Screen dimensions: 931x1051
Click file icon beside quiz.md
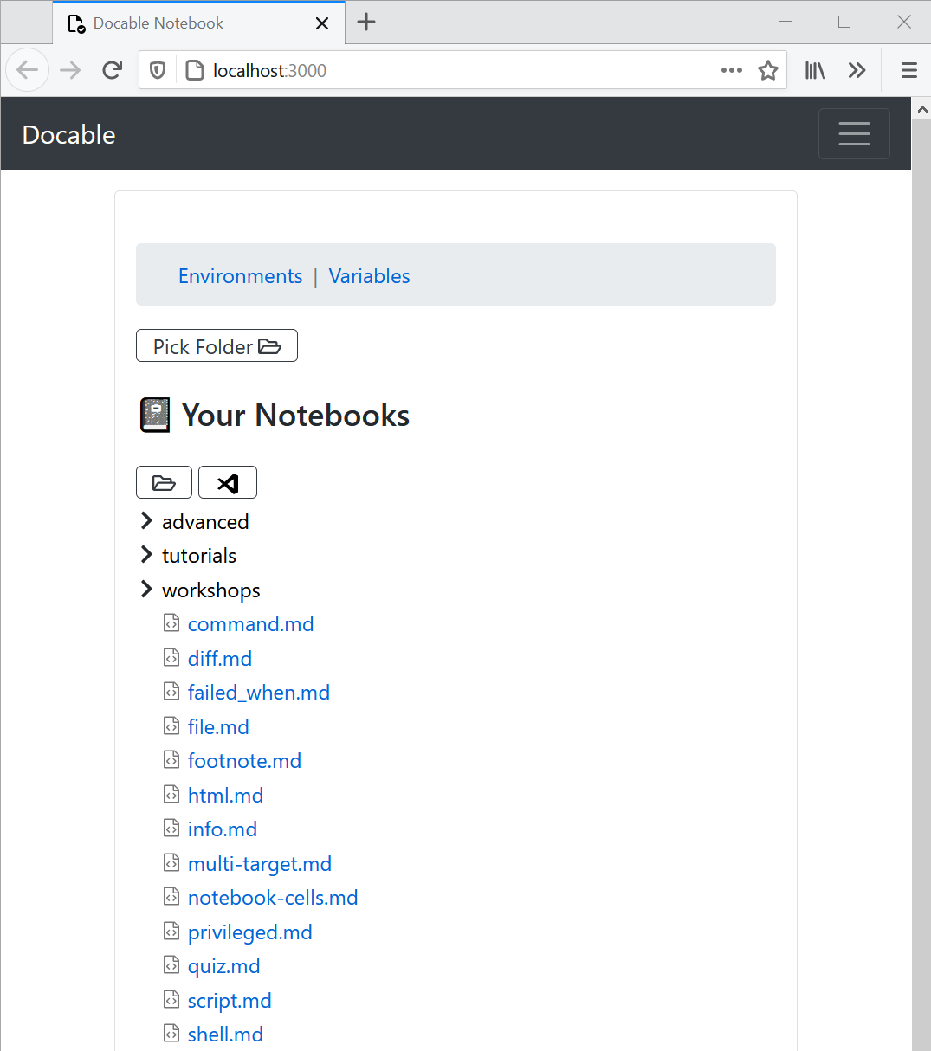(x=171, y=964)
